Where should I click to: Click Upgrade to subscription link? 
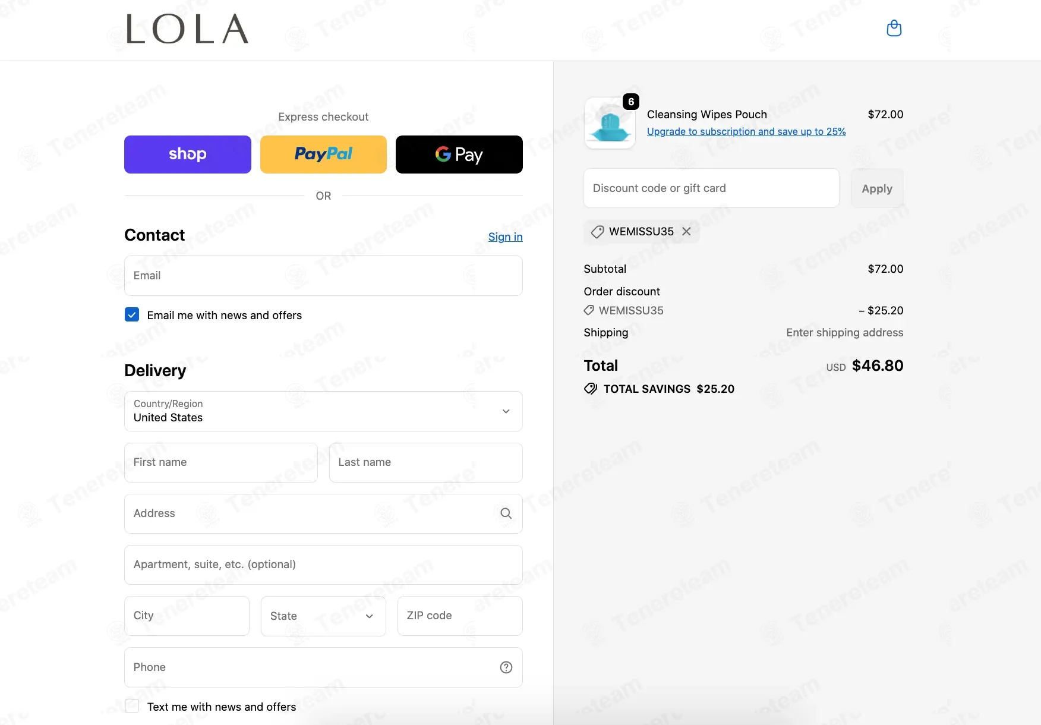click(746, 132)
